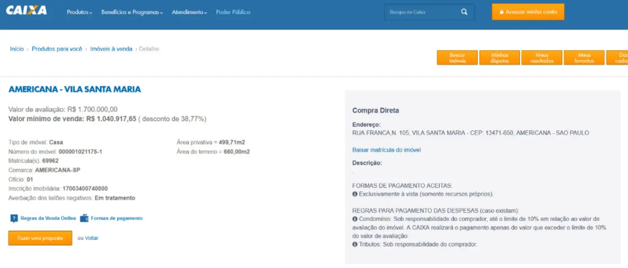Open Meus favoritos
Viewport: 628px width, 268px height.
pyautogui.click(x=584, y=58)
